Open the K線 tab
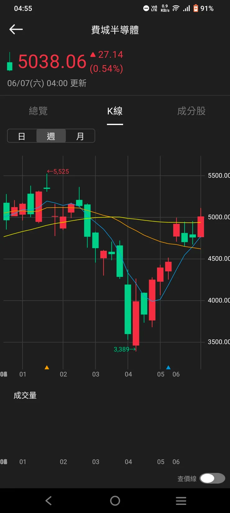 tap(115, 111)
